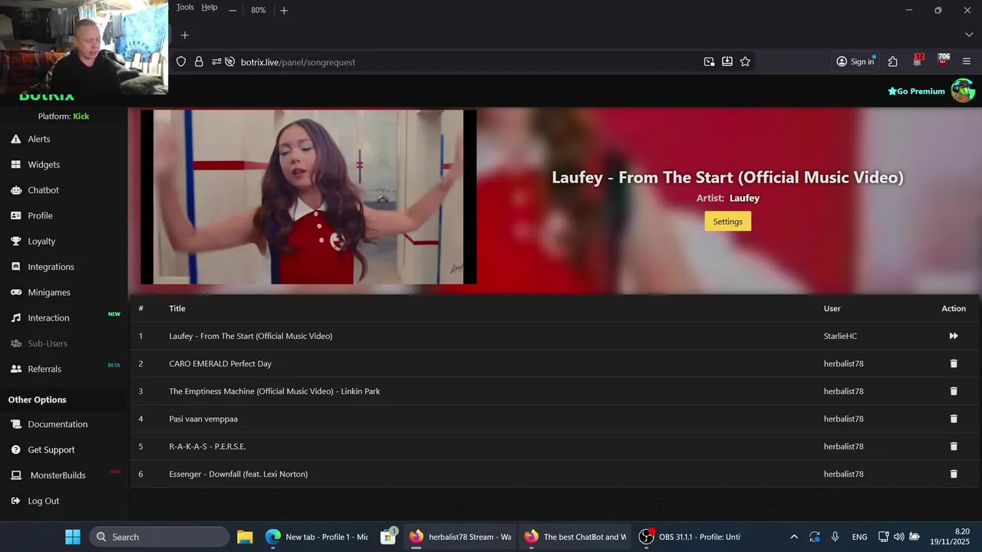Open song request Settings
This screenshot has height=552, width=982.
pyautogui.click(x=727, y=222)
